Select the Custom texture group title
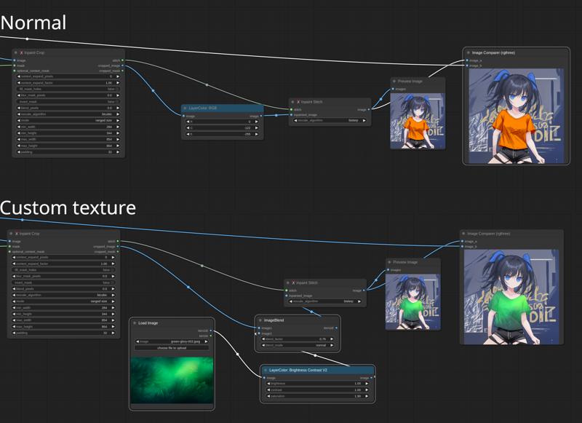 pos(68,207)
